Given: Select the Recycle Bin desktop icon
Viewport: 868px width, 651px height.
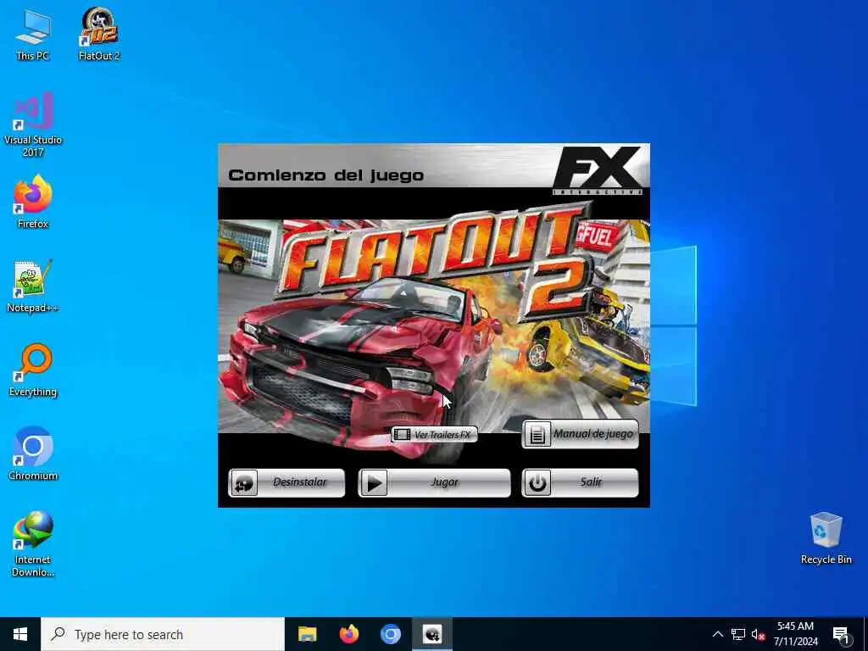Looking at the screenshot, I should click(x=826, y=538).
